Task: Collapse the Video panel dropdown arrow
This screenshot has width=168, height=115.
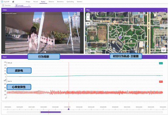Action: point(82,10)
